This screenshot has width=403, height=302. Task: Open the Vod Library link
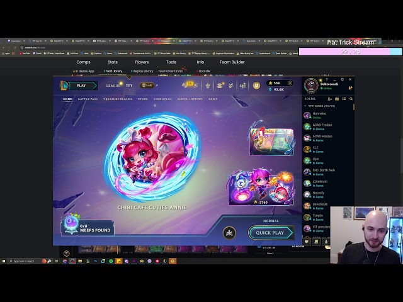pos(113,71)
